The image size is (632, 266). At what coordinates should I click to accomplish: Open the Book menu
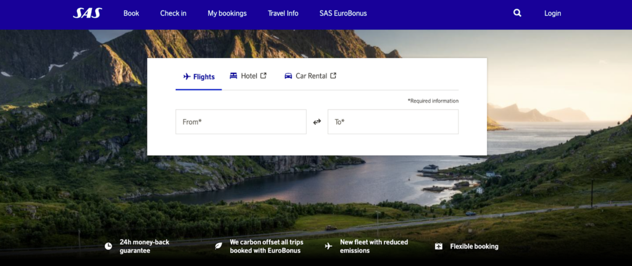[x=131, y=14]
